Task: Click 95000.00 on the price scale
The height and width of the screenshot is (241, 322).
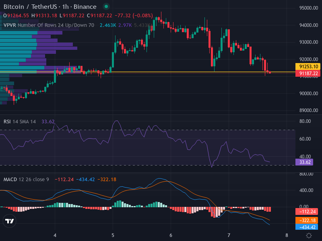Action: [x=309, y=8]
